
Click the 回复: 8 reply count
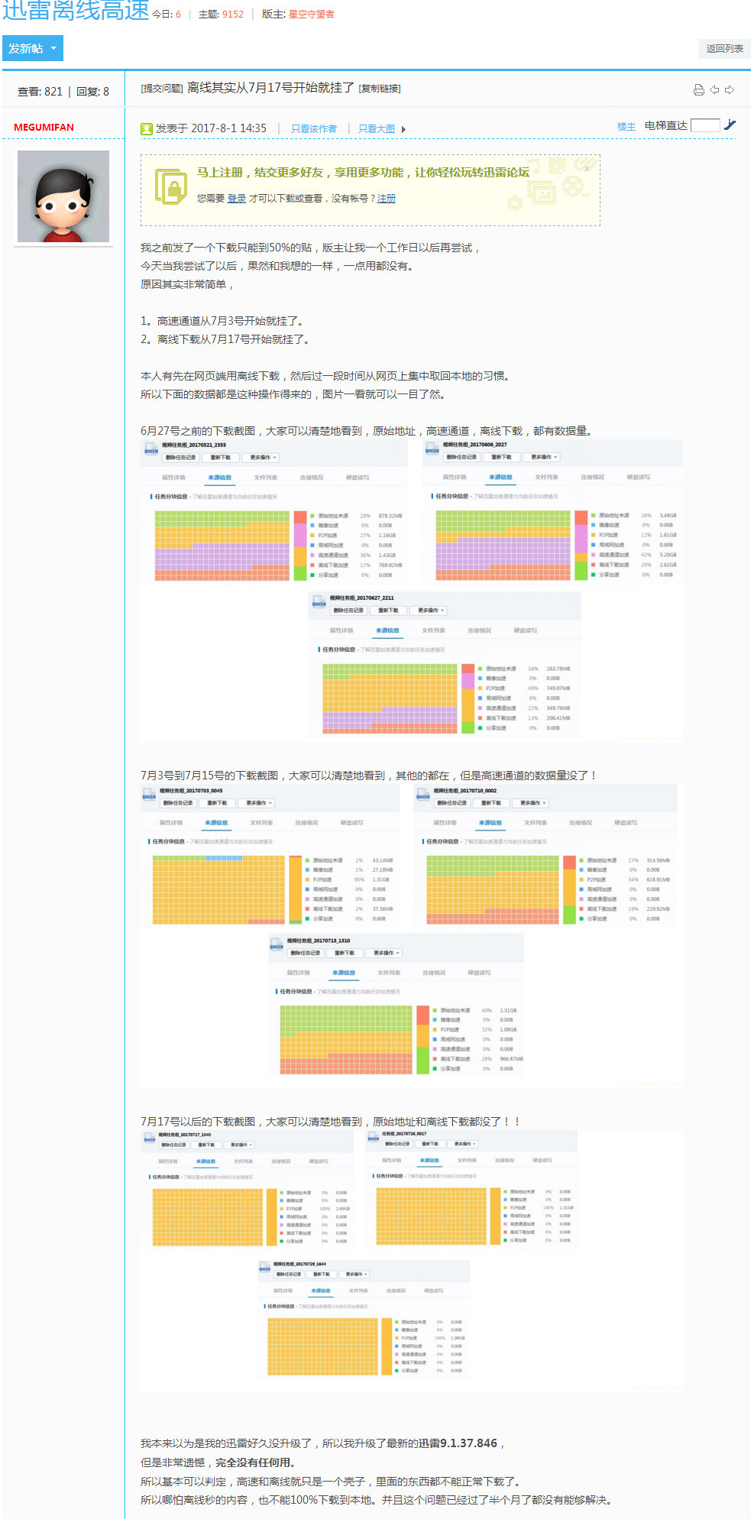coord(92,92)
